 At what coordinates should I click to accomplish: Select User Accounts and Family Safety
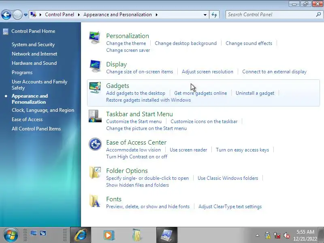coord(39,85)
